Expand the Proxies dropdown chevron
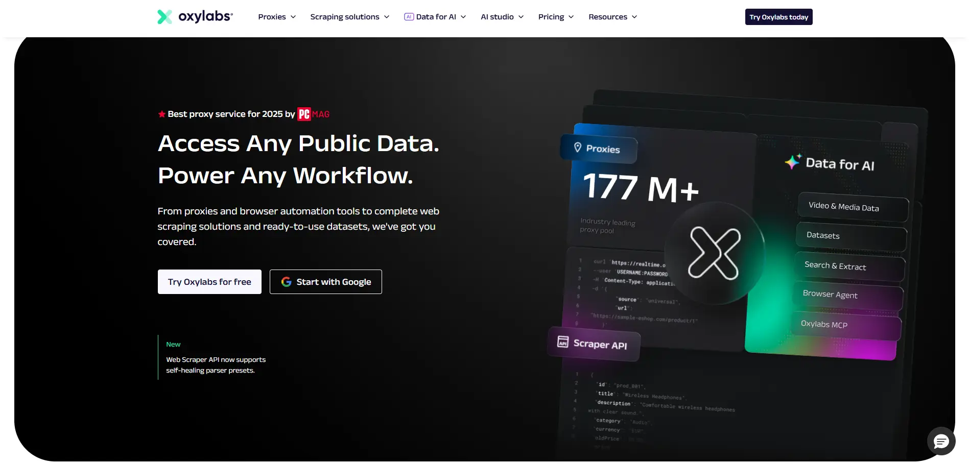This screenshot has width=969, height=464. (x=293, y=17)
